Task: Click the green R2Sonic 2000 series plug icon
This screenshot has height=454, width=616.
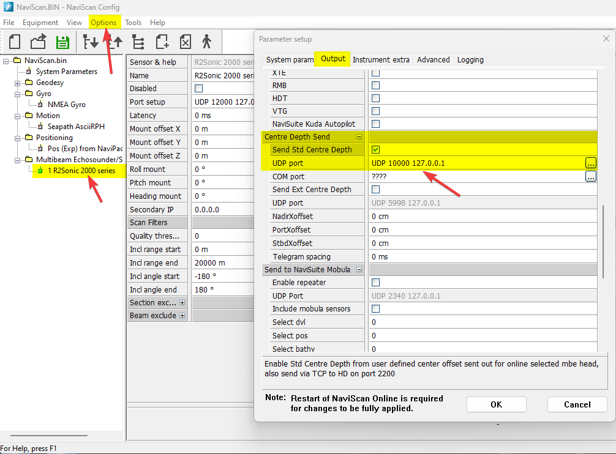Action: pos(40,170)
